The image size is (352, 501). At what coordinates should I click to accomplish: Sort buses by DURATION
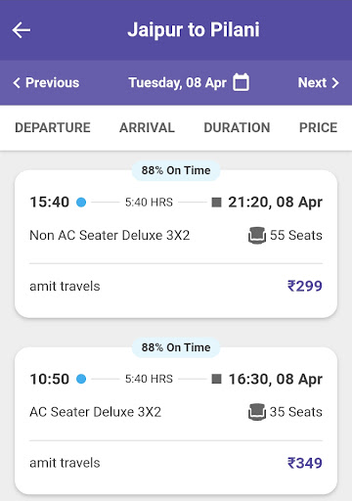tap(237, 127)
